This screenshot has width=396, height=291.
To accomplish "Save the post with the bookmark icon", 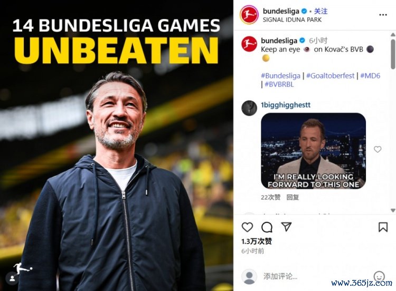I will pyautogui.click(x=383, y=227).
